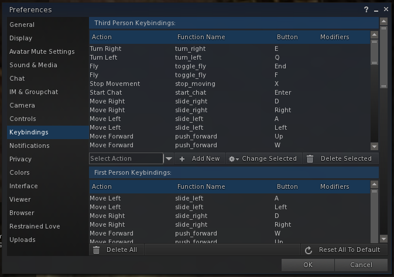The height and width of the screenshot is (277, 394).
Task: Select the Turn Right keybinding row
Action: click(x=105, y=49)
